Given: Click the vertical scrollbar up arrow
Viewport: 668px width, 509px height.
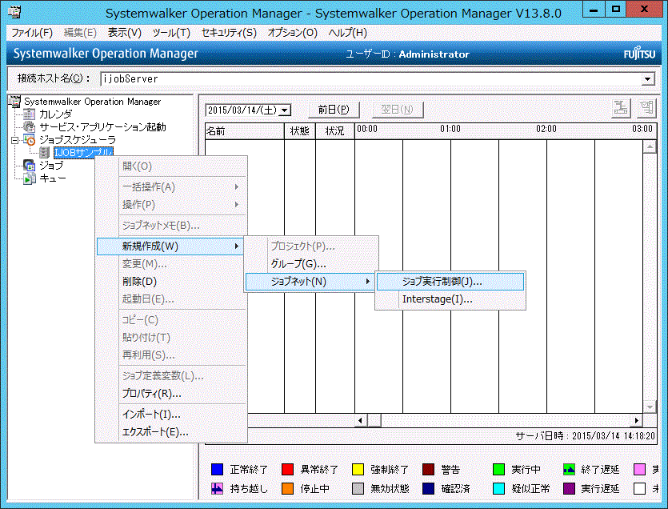Looking at the screenshot, I should click(650, 147).
